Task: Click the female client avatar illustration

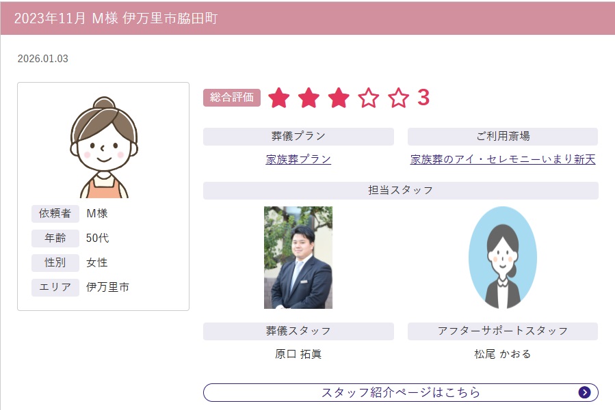Action: [x=104, y=147]
